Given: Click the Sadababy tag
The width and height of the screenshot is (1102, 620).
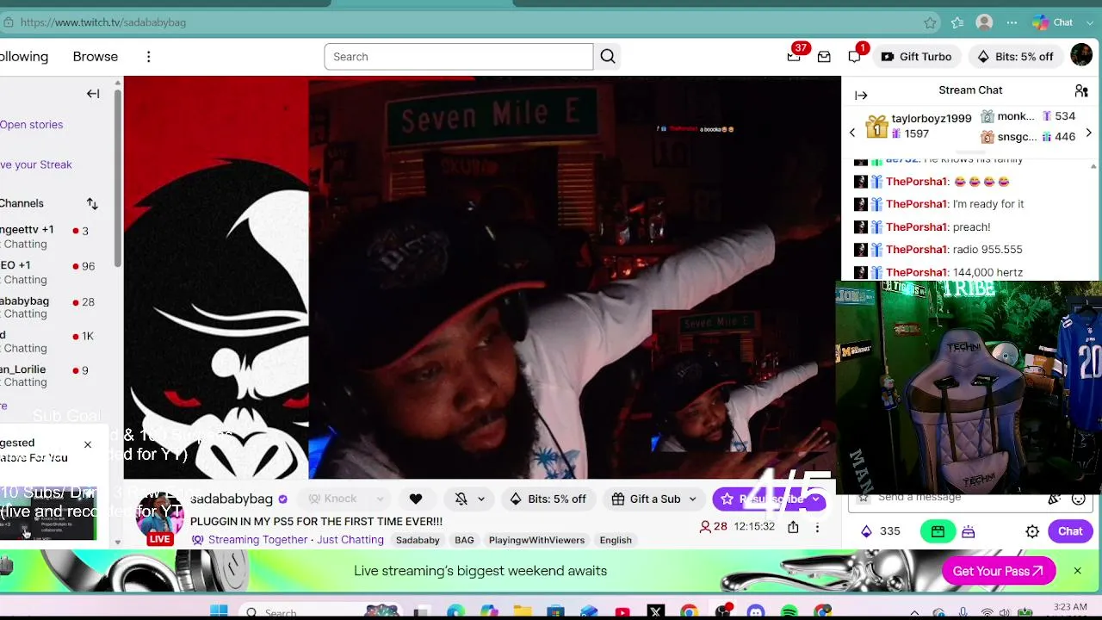Looking at the screenshot, I should click(x=418, y=540).
